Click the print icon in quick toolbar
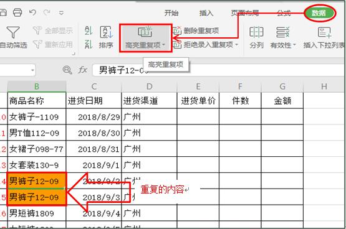 pyautogui.click(x=17, y=12)
